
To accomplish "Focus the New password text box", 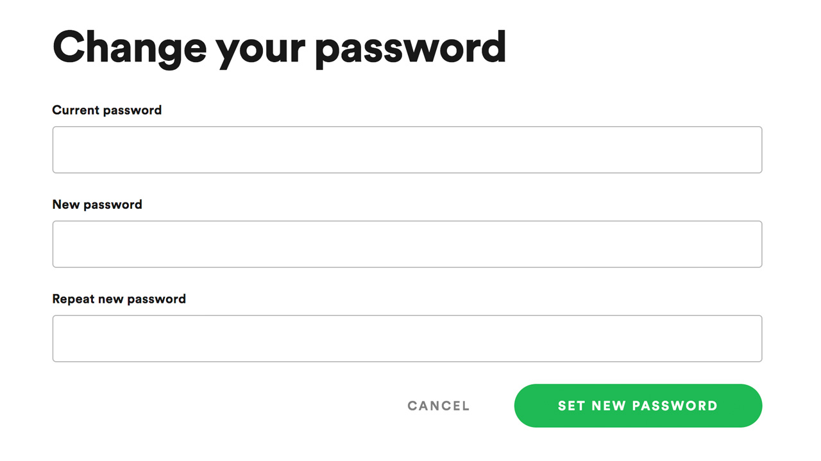I will coord(407,244).
